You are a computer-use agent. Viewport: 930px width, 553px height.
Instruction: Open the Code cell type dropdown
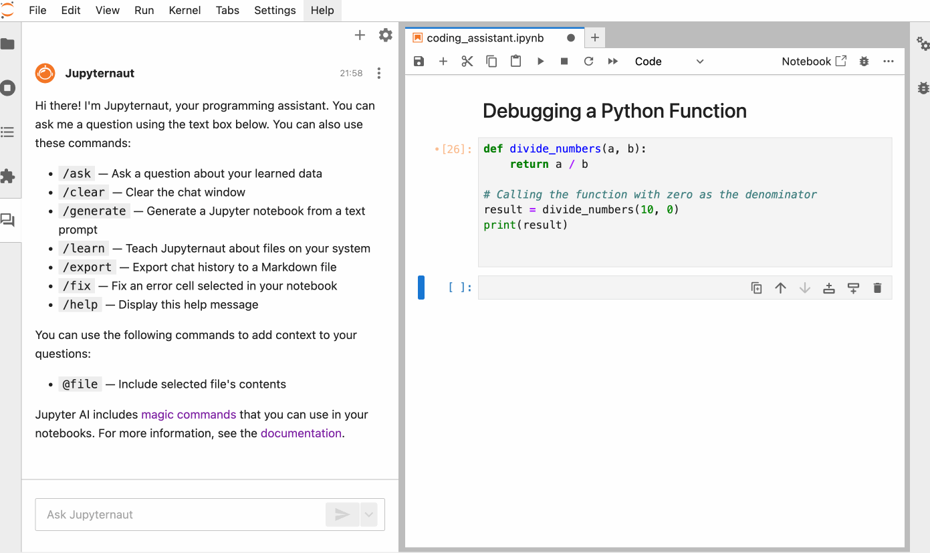(x=669, y=62)
